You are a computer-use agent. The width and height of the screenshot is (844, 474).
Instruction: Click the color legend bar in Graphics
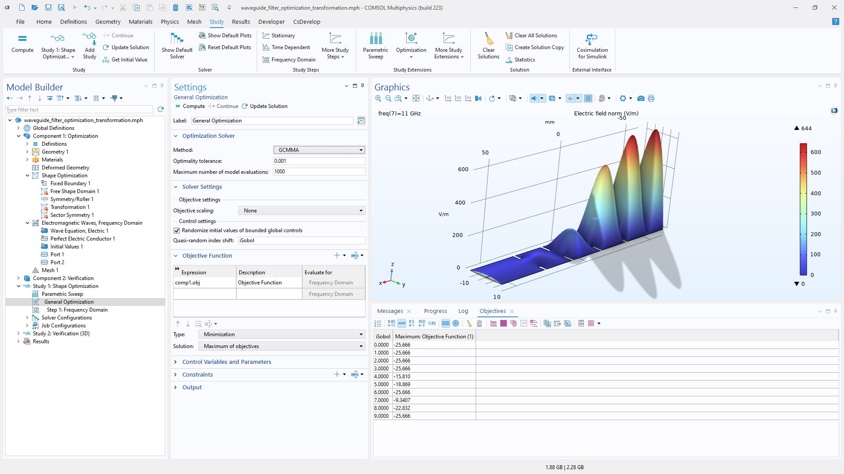click(x=803, y=209)
